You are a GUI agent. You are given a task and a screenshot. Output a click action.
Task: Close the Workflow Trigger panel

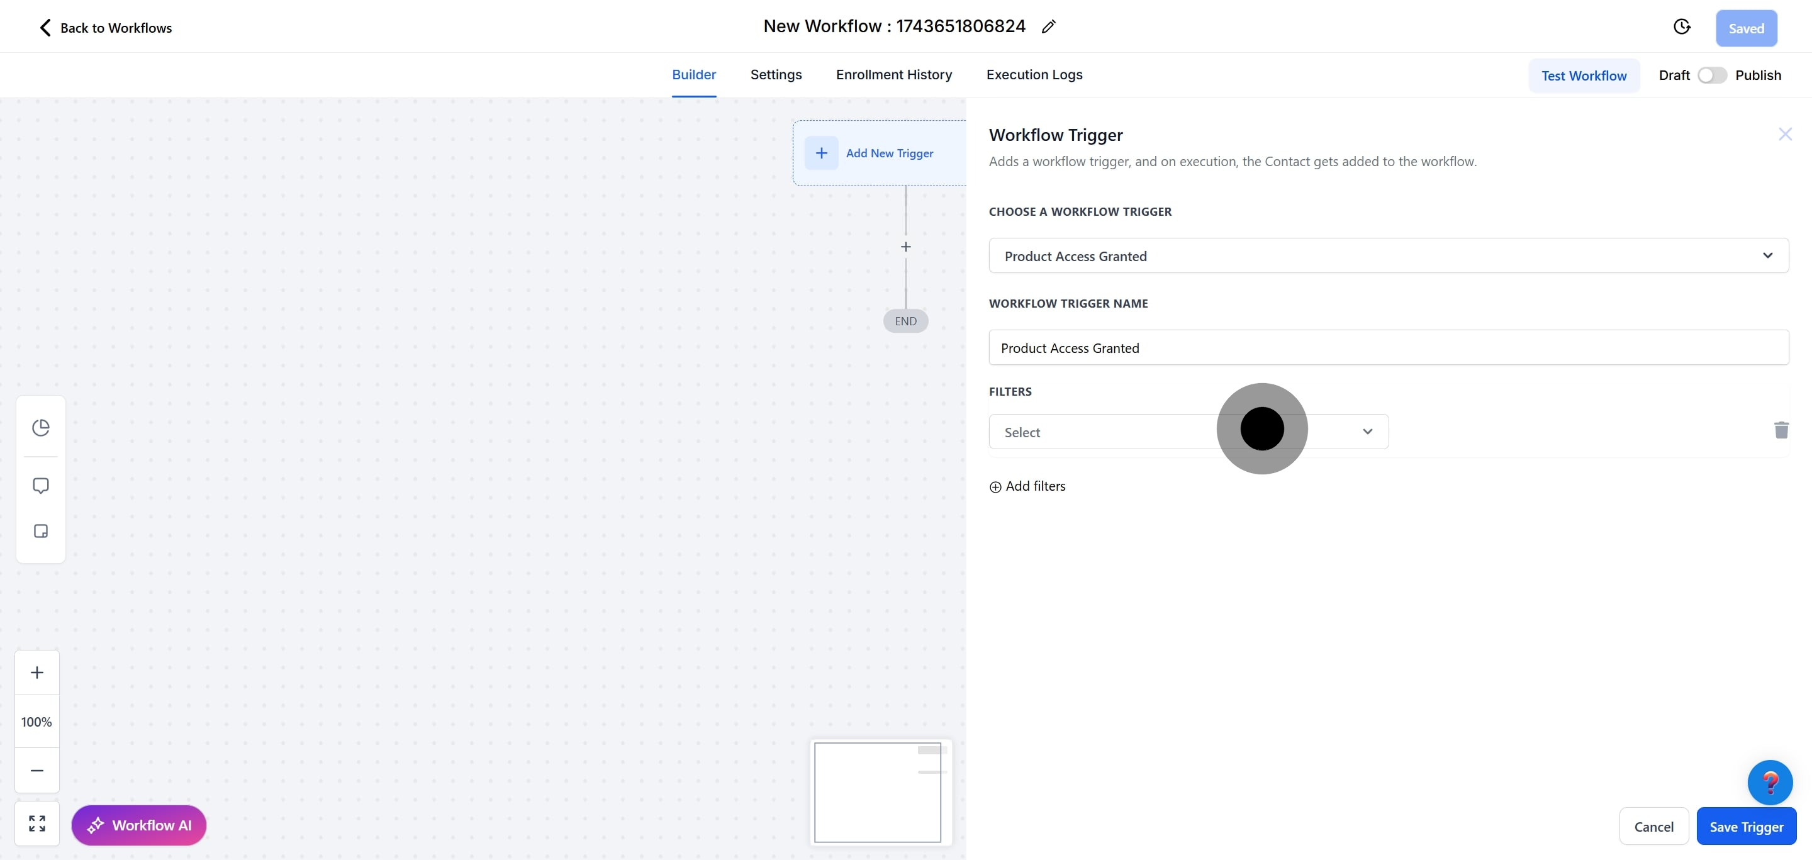tap(1784, 134)
